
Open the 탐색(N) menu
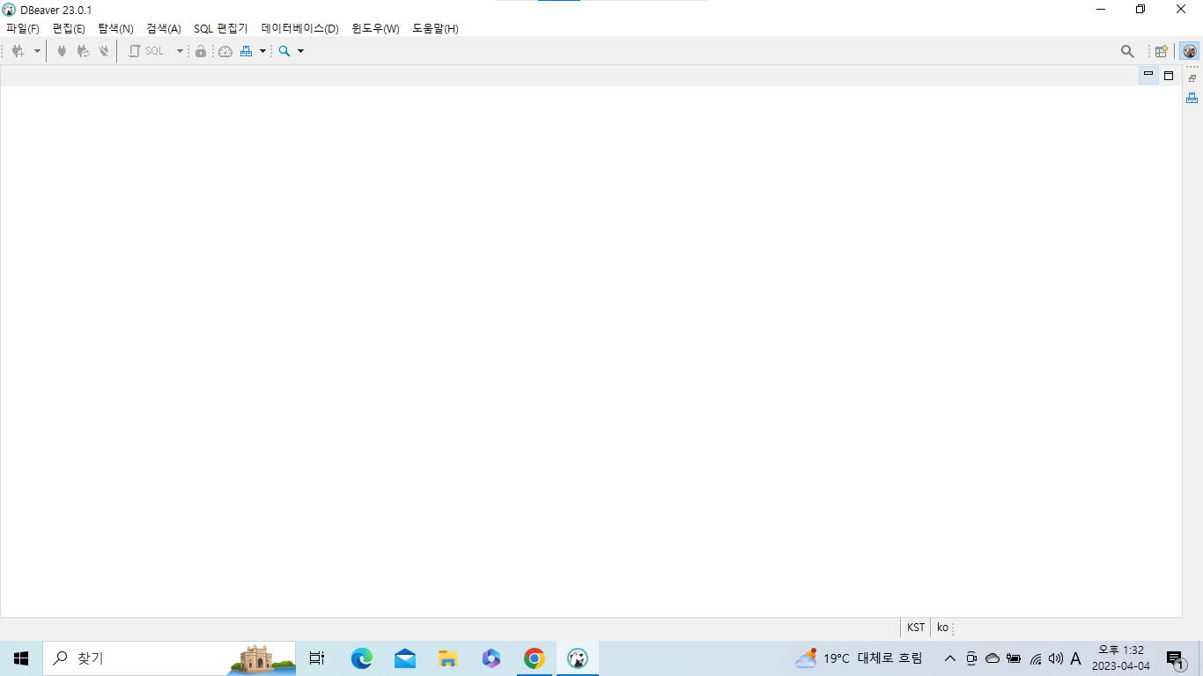click(116, 28)
